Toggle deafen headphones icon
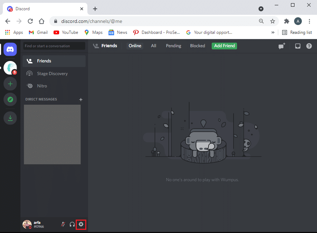Image resolution: width=317 pixels, height=233 pixels. 72,224
